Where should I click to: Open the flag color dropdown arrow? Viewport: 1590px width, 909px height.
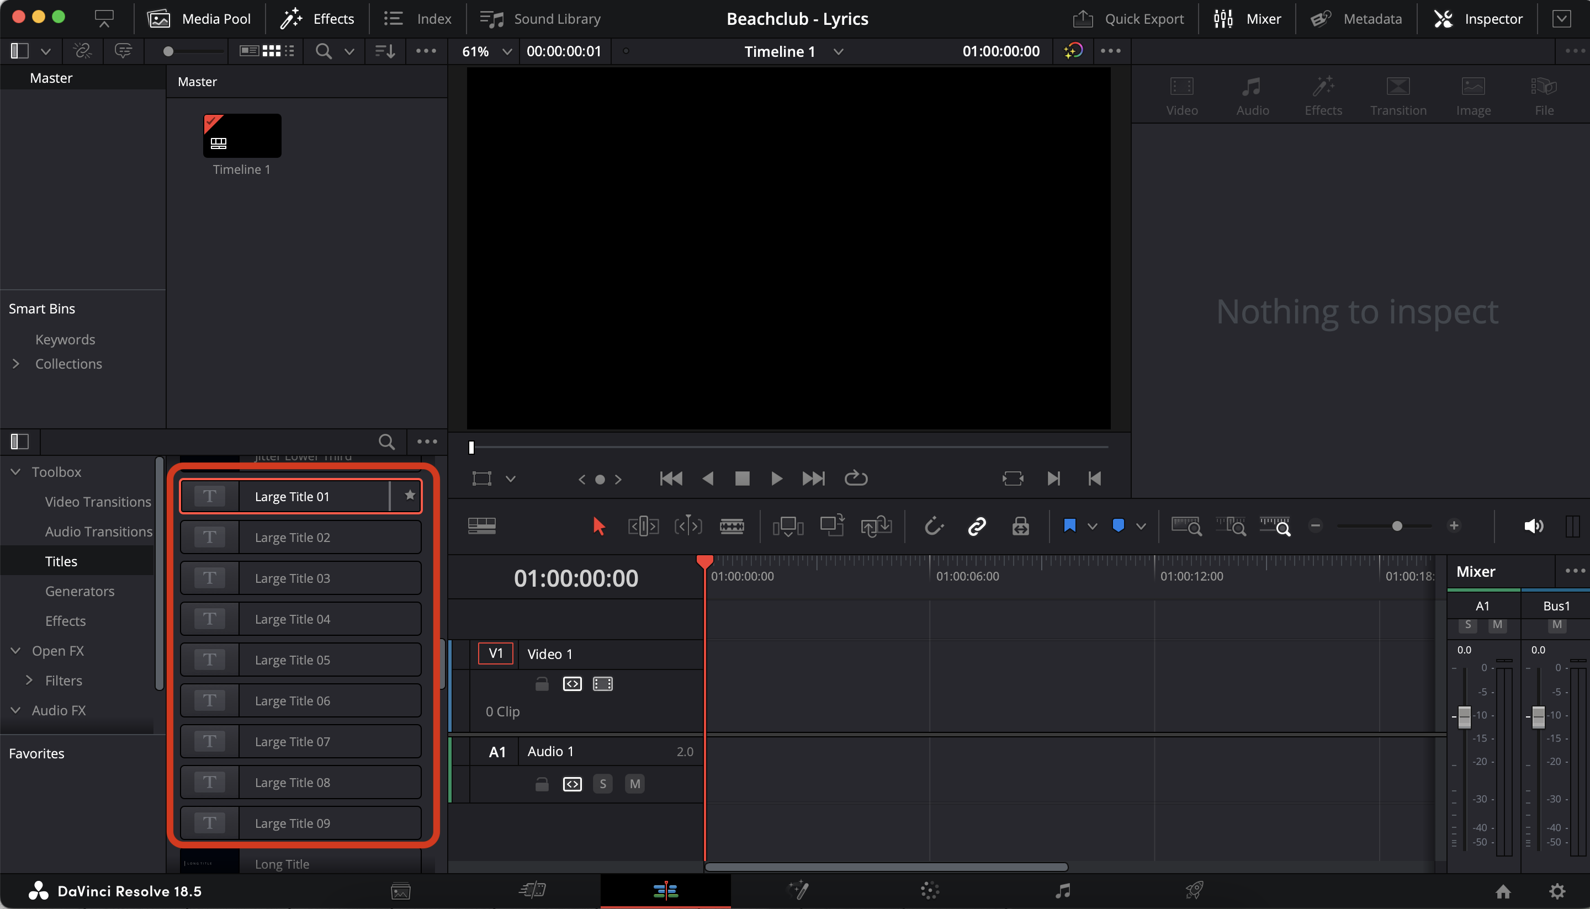click(x=1092, y=527)
